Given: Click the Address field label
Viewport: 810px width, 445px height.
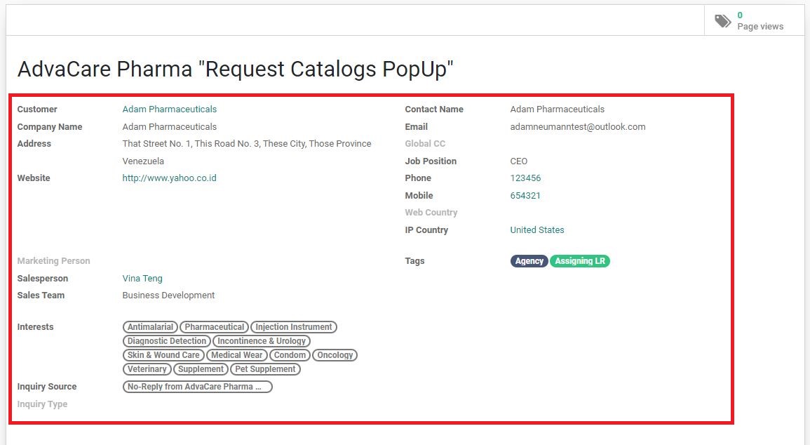Looking at the screenshot, I should (x=34, y=144).
